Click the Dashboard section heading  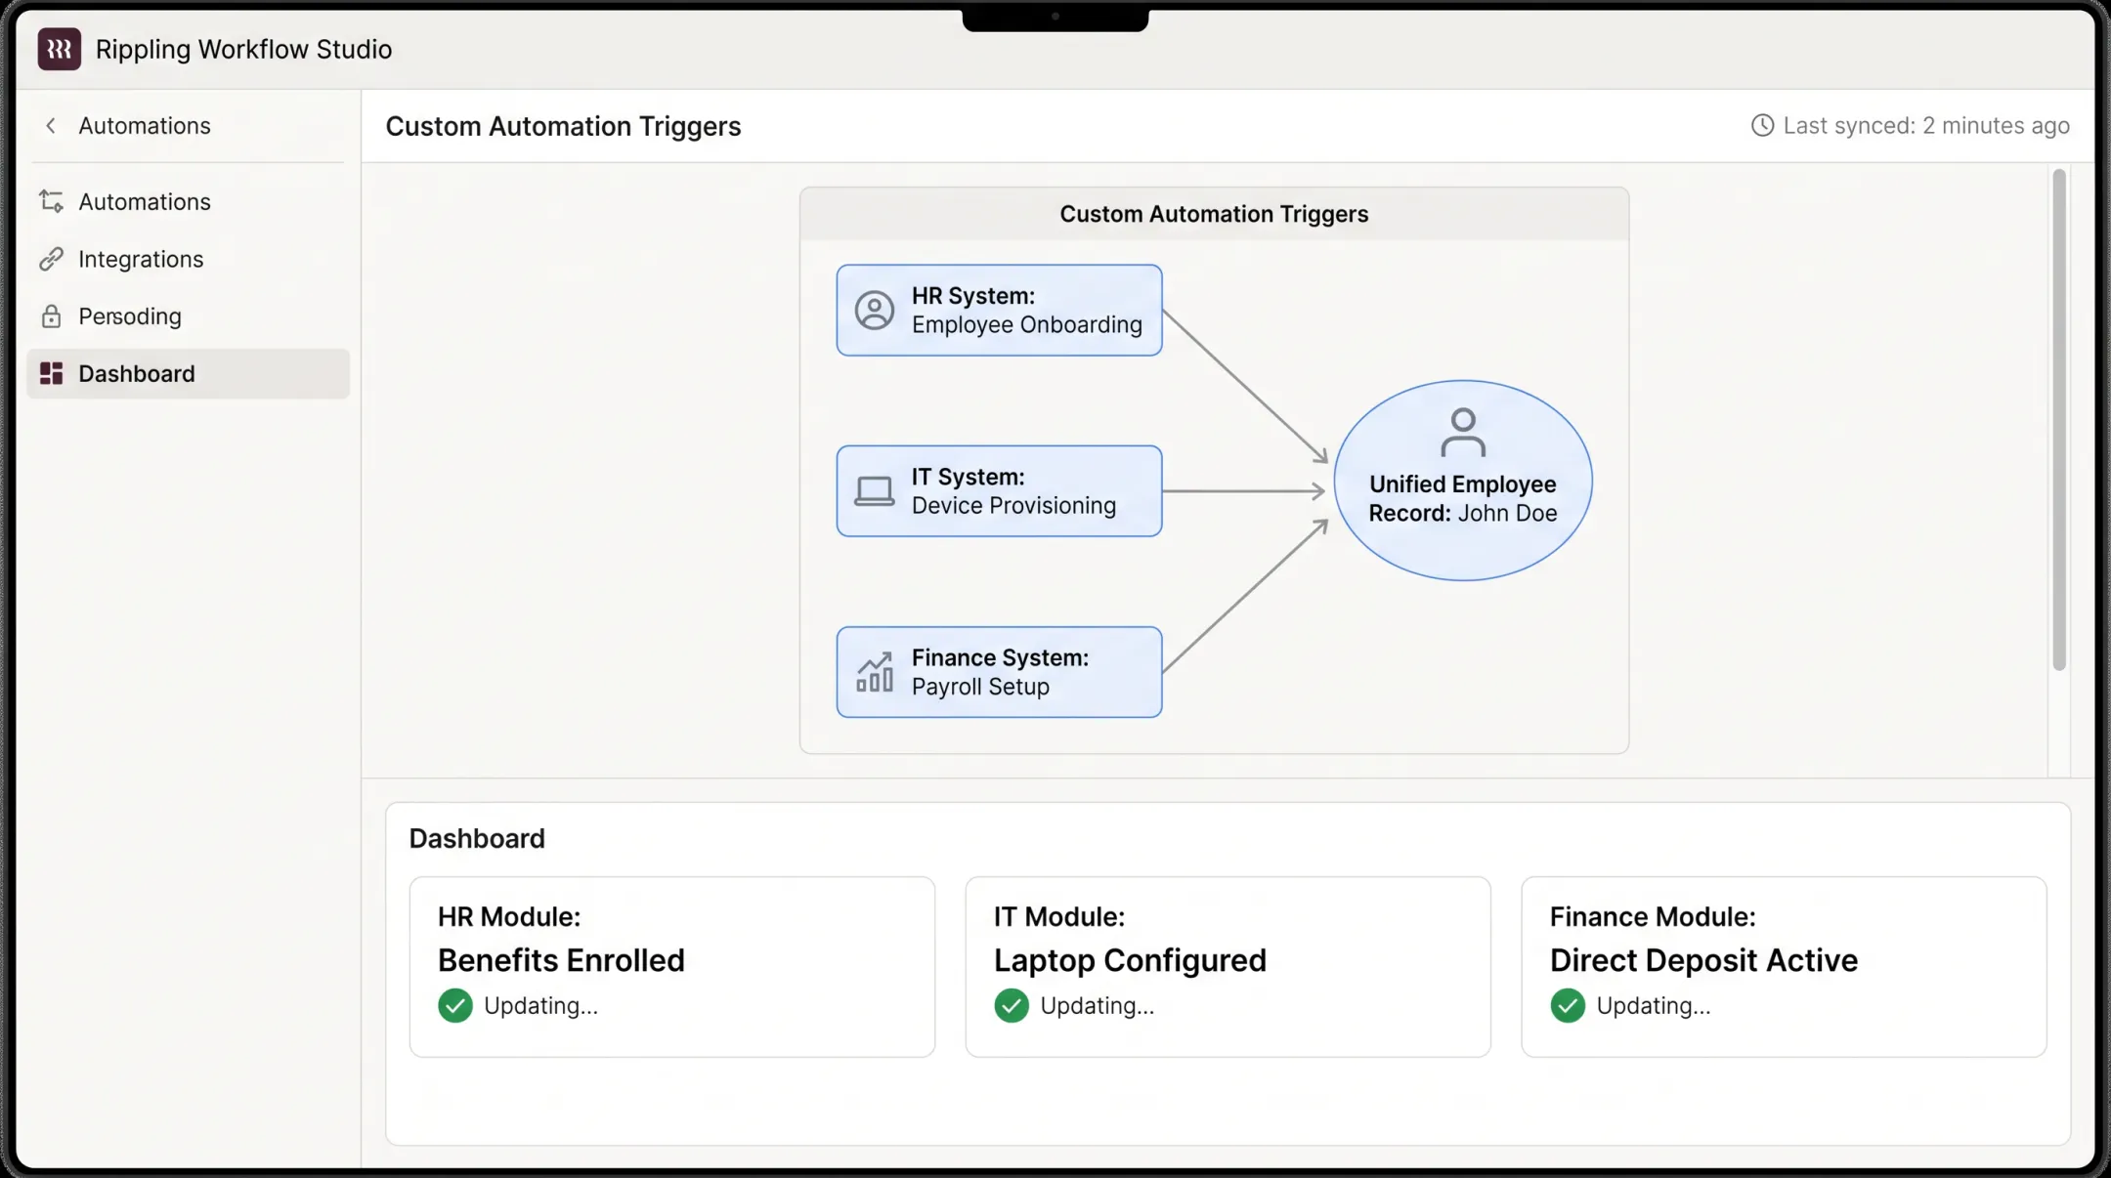[x=477, y=838]
